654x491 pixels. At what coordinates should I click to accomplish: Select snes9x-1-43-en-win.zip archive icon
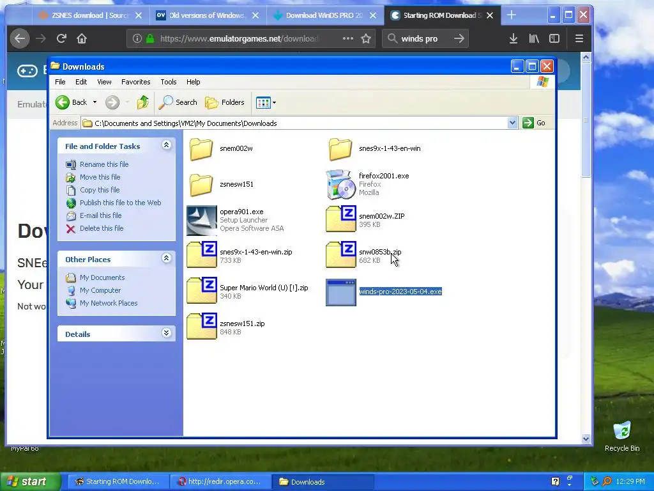coord(202,254)
